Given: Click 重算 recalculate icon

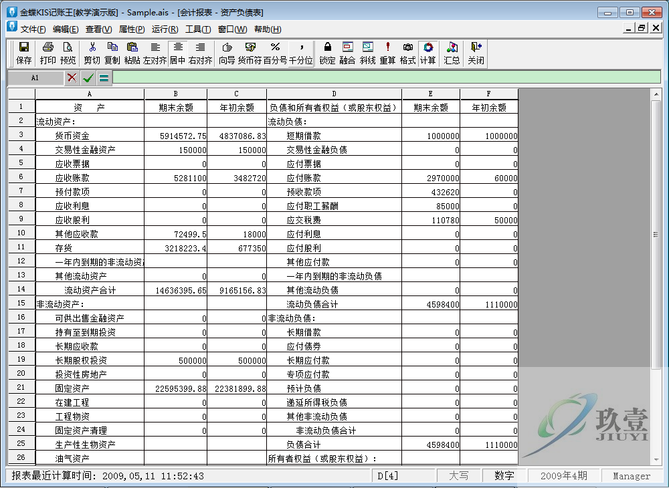Looking at the screenshot, I should [387, 53].
